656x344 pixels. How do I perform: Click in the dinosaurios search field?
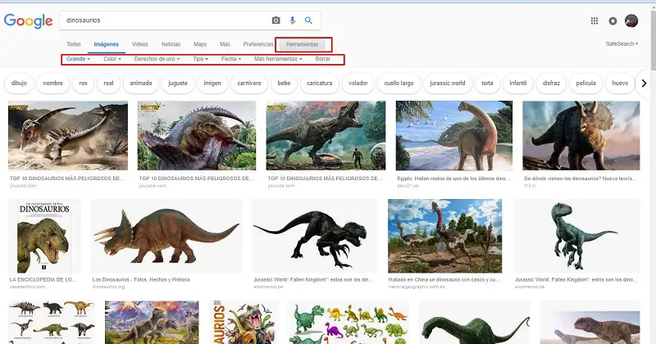pos(164,20)
